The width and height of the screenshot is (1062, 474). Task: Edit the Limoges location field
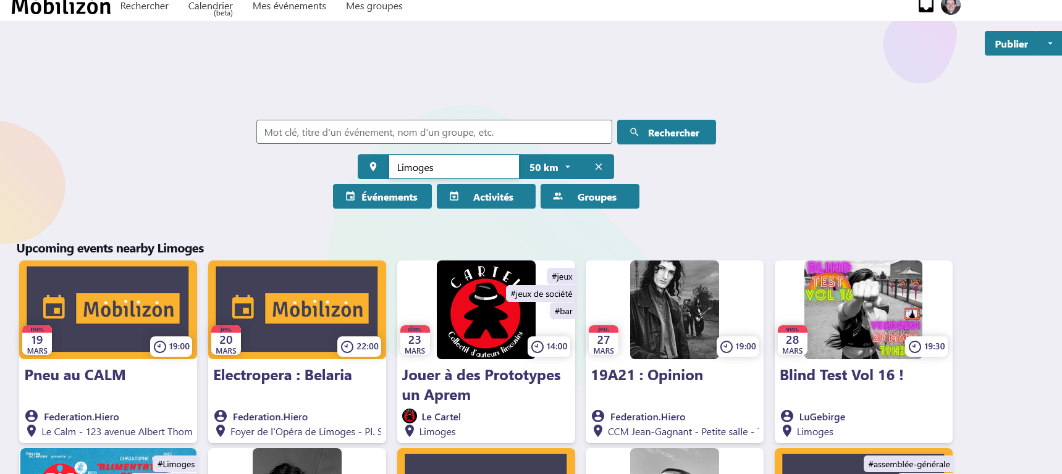tap(454, 167)
